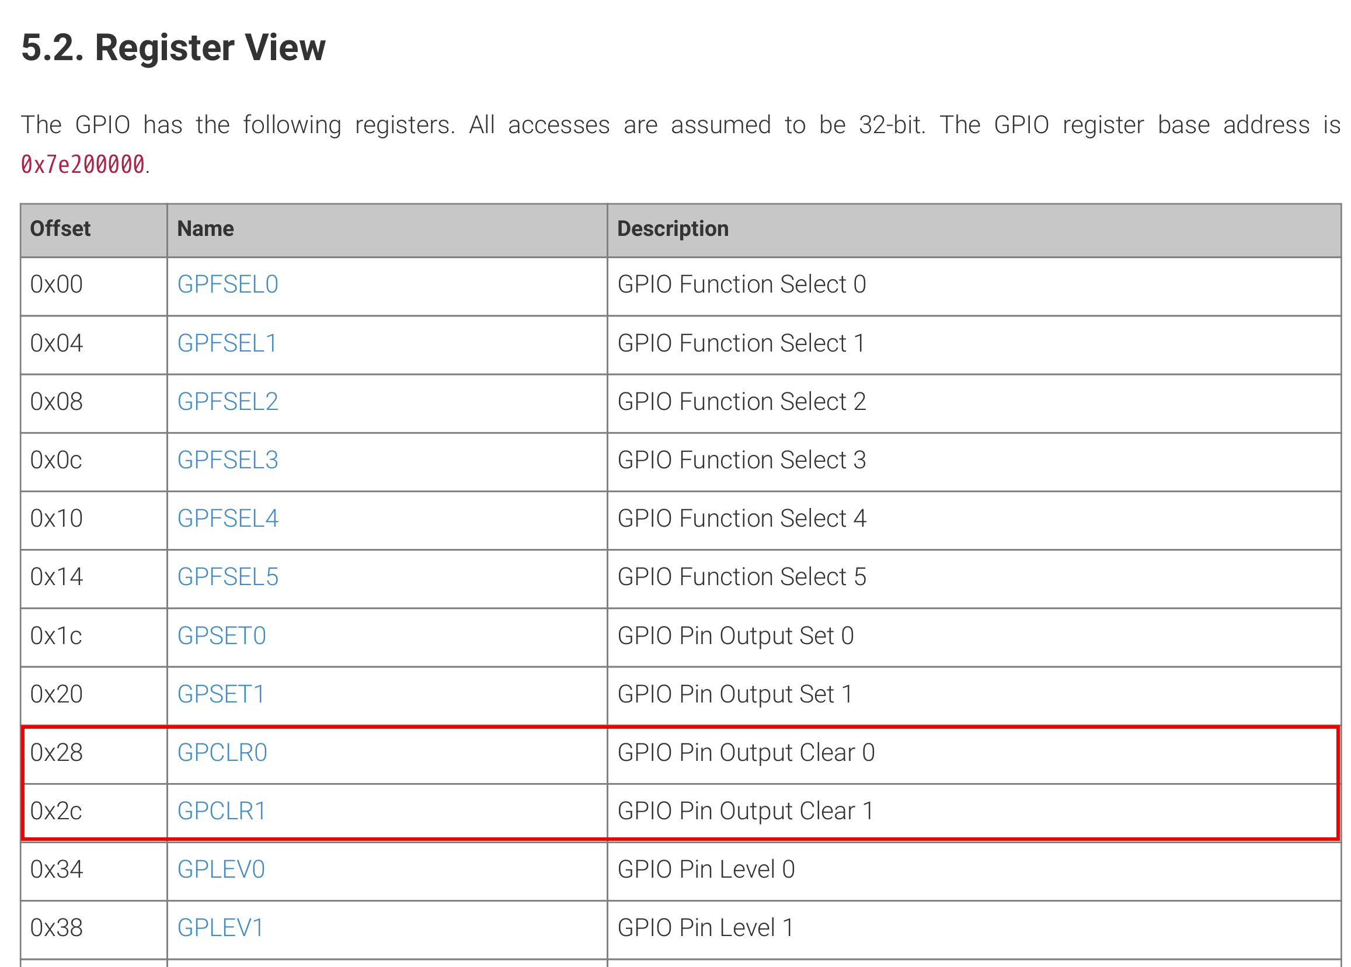Viewport: 1351px width, 967px height.
Task: Click the 5.2. Register View heading
Action: (x=173, y=48)
